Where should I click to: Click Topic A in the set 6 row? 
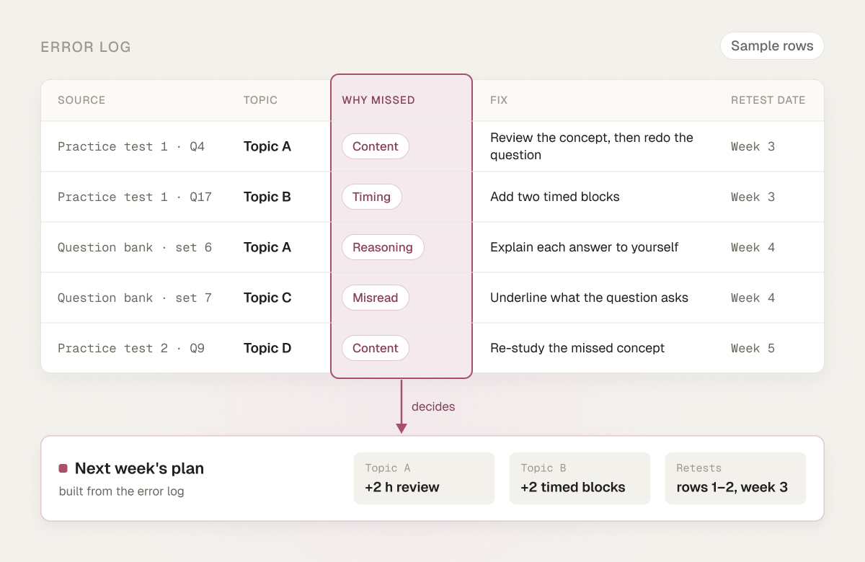tap(267, 247)
